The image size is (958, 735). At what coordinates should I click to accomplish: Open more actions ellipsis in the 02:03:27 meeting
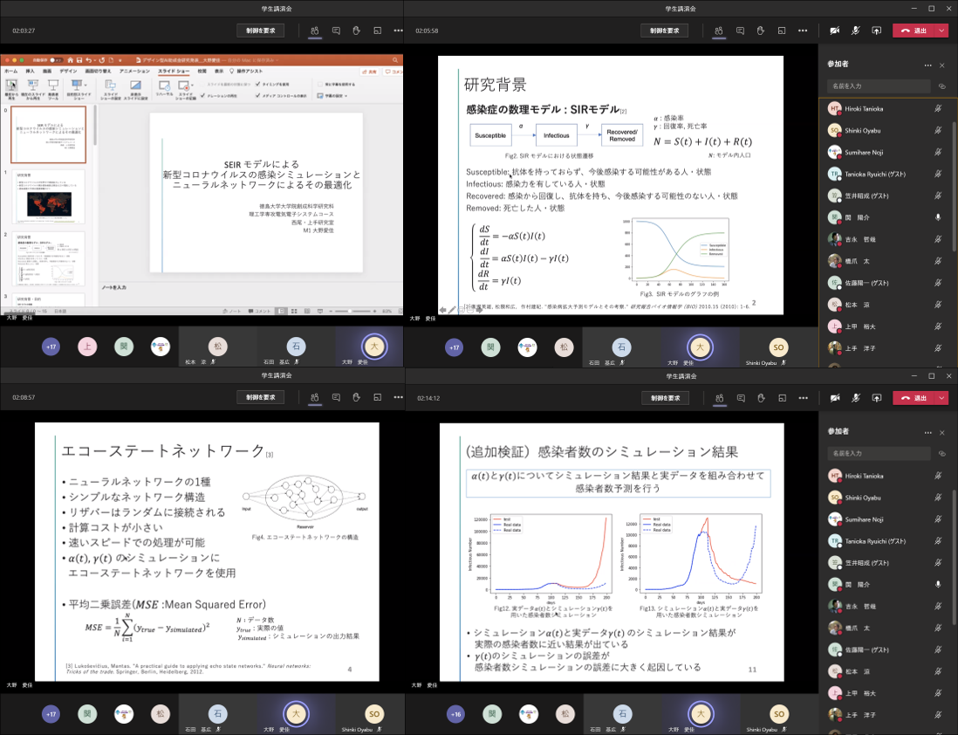coord(399,31)
